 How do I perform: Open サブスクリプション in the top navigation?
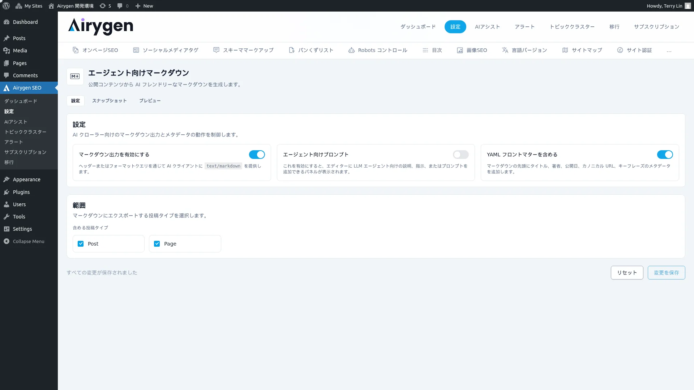click(x=656, y=27)
